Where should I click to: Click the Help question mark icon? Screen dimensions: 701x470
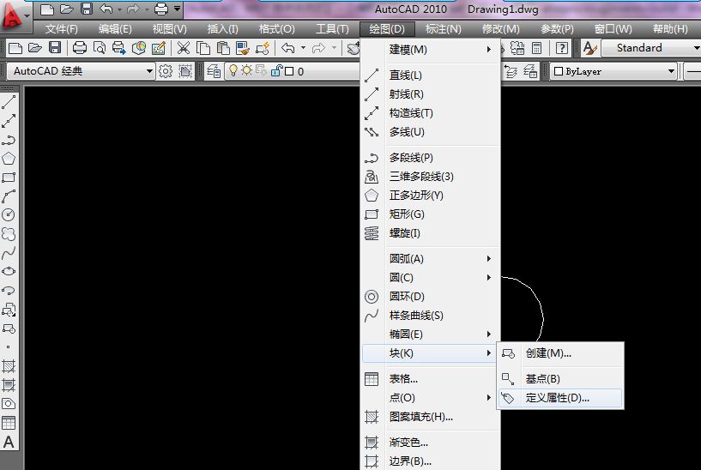(561, 47)
